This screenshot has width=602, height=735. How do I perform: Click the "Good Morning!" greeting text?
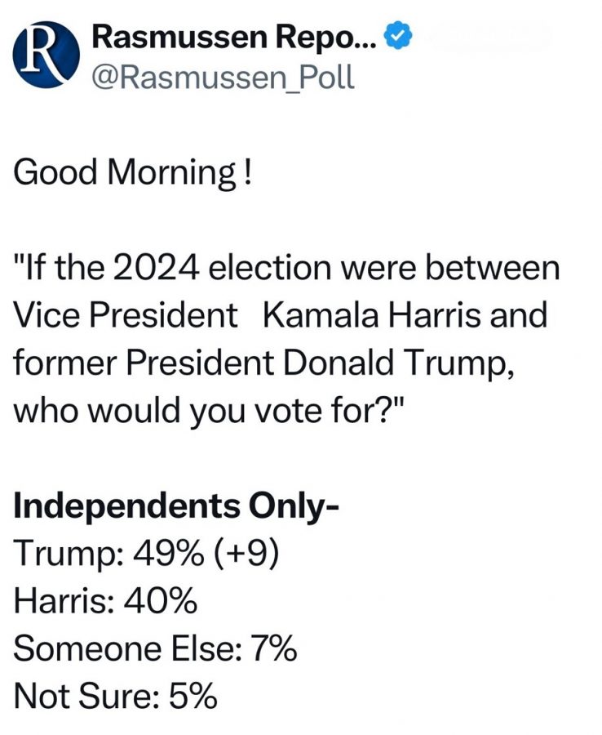[x=131, y=172]
